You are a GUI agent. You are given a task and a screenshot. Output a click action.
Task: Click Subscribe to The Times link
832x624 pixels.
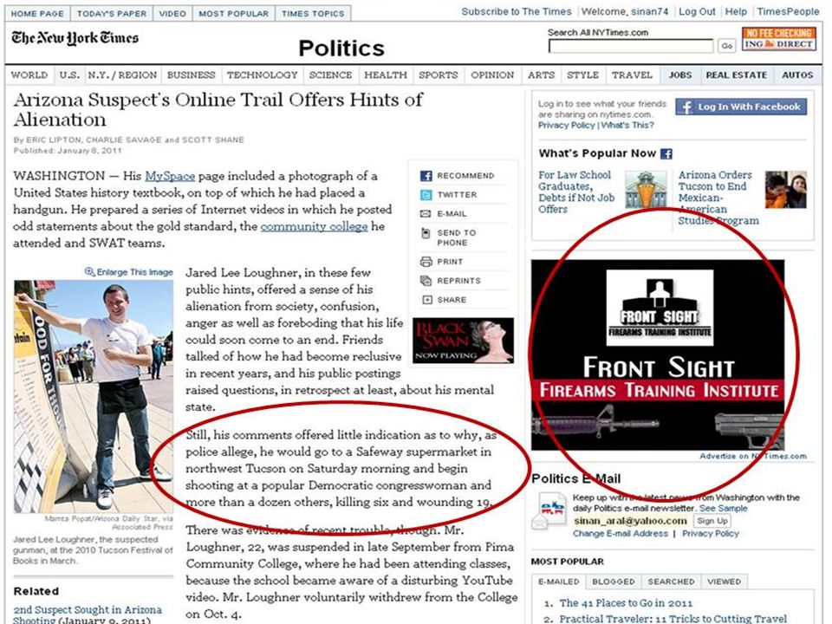[x=517, y=11]
